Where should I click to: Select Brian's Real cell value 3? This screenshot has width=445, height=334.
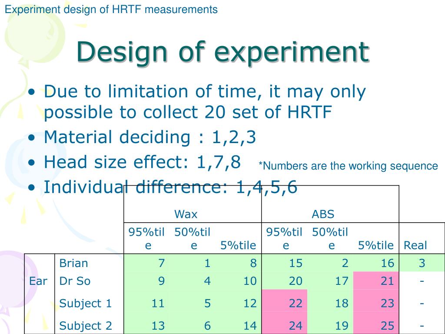click(422, 263)
